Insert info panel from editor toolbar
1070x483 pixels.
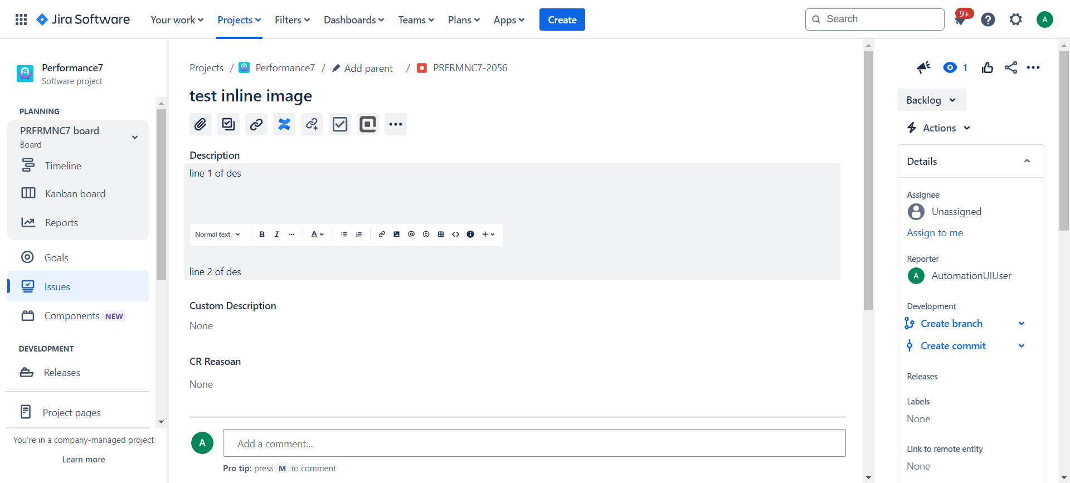coord(470,235)
